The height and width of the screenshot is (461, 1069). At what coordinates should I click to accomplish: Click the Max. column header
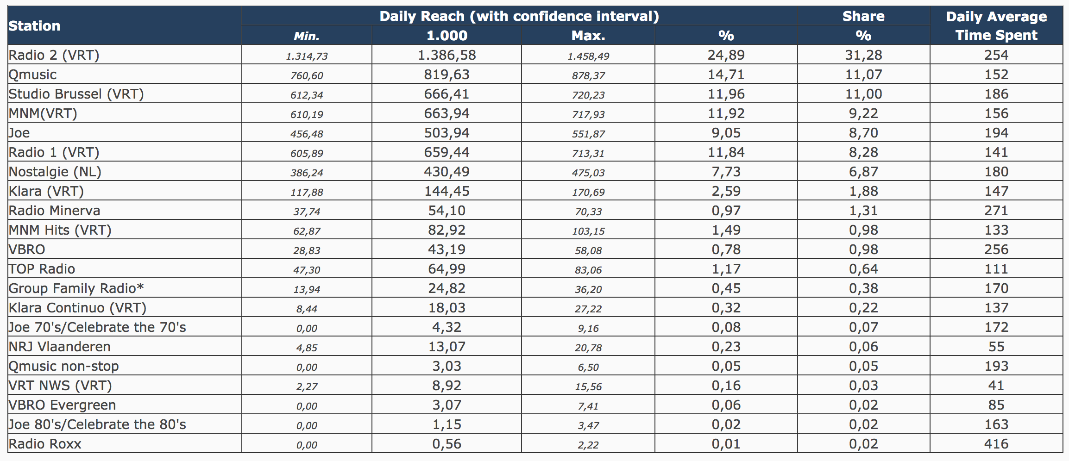tap(588, 36)
